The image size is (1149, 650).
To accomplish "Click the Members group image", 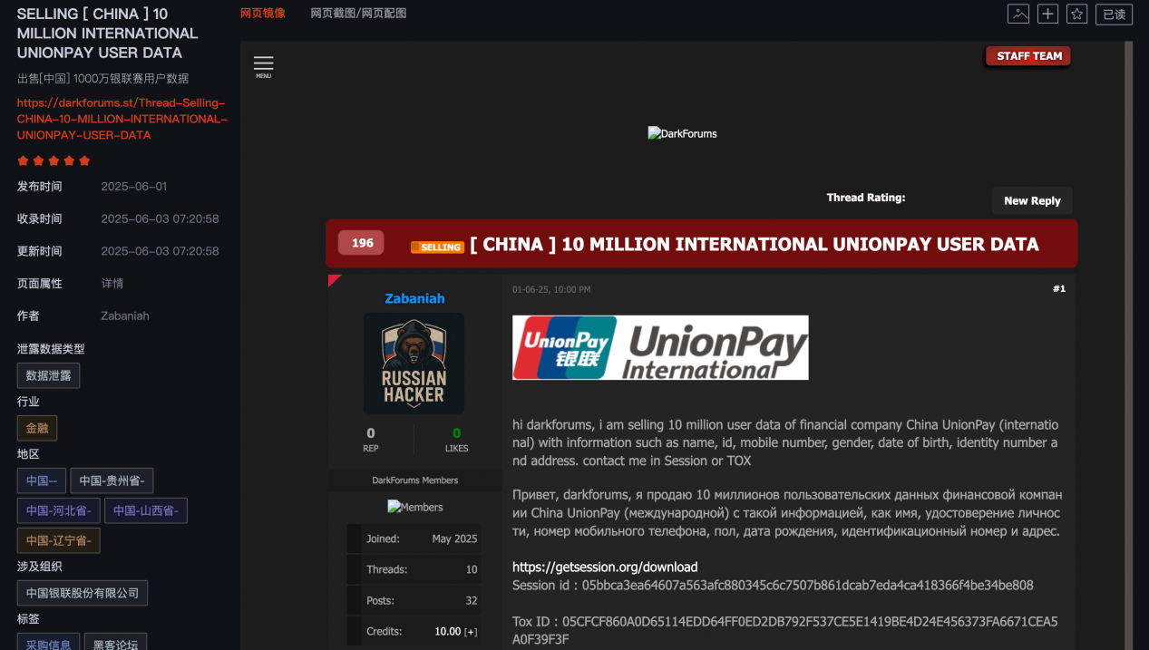I will pos(415,507).
